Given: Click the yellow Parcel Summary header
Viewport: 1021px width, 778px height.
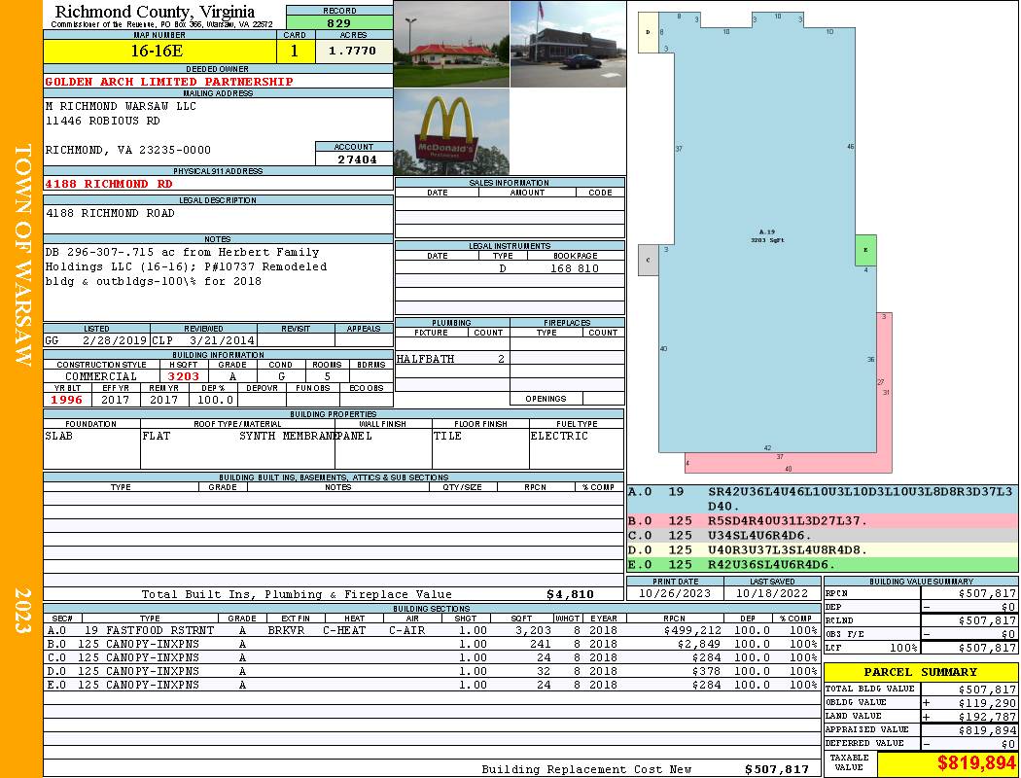Looking at the screenshot, I should tap(920, 672).
